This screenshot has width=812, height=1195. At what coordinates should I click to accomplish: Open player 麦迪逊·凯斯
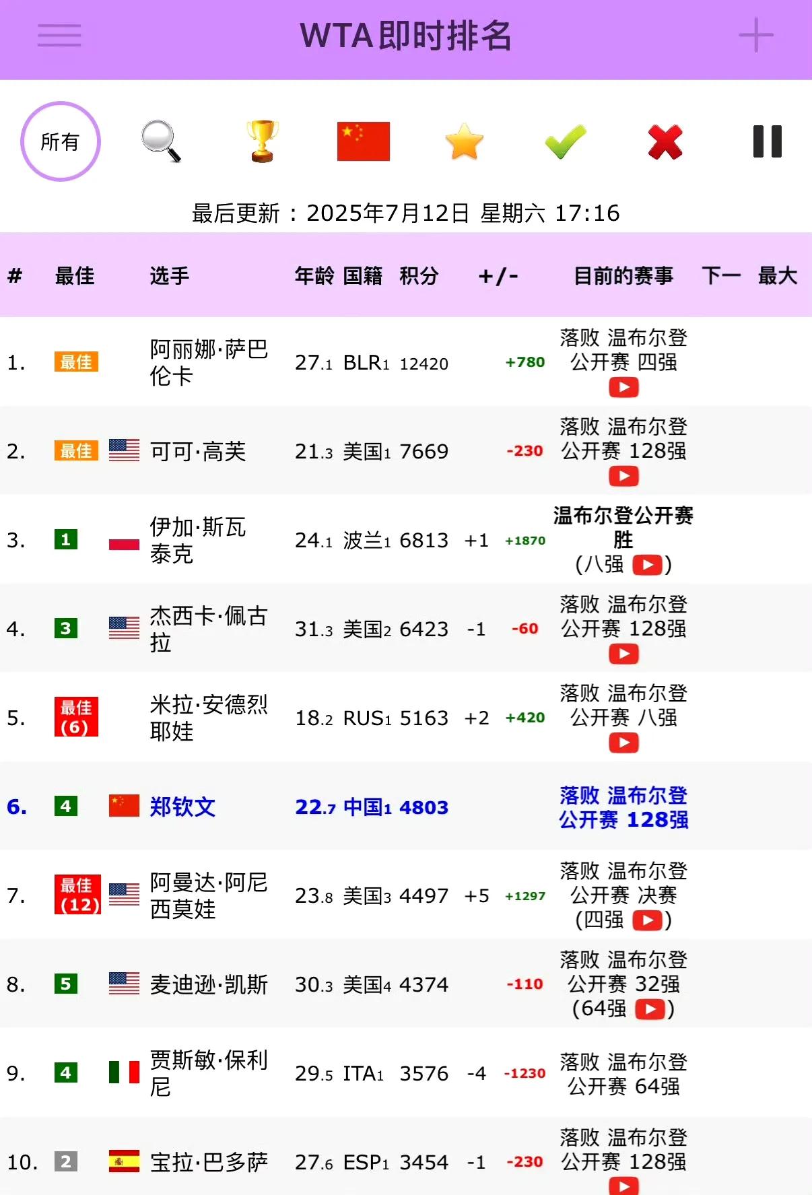pos(209,984)
